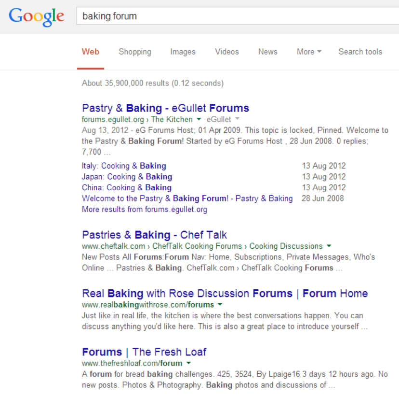The height and width of the screenshot is (396, 399).
Task: Open Search tools
Action: pyautogui.click(x=360, y=52)
